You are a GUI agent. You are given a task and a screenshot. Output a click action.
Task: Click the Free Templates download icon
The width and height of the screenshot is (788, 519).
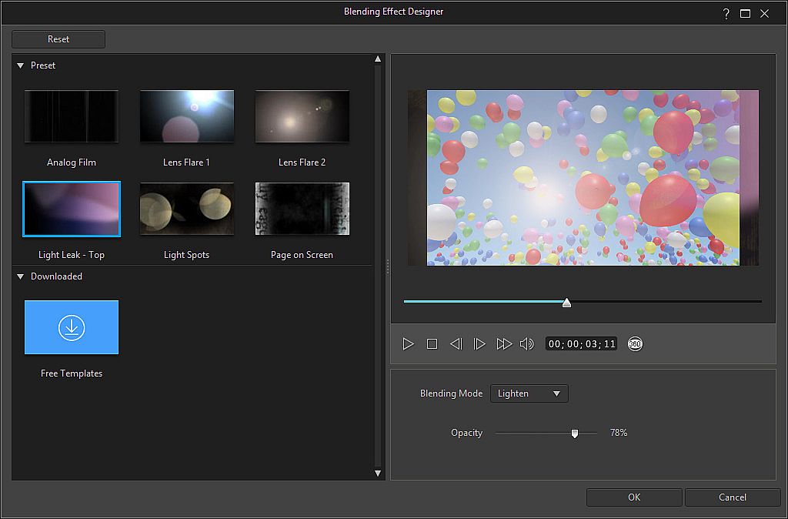72,327
